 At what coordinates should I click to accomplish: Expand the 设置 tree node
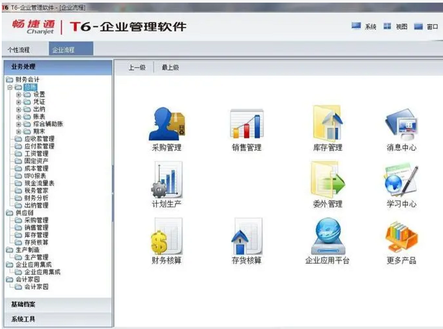click(19, 95)
